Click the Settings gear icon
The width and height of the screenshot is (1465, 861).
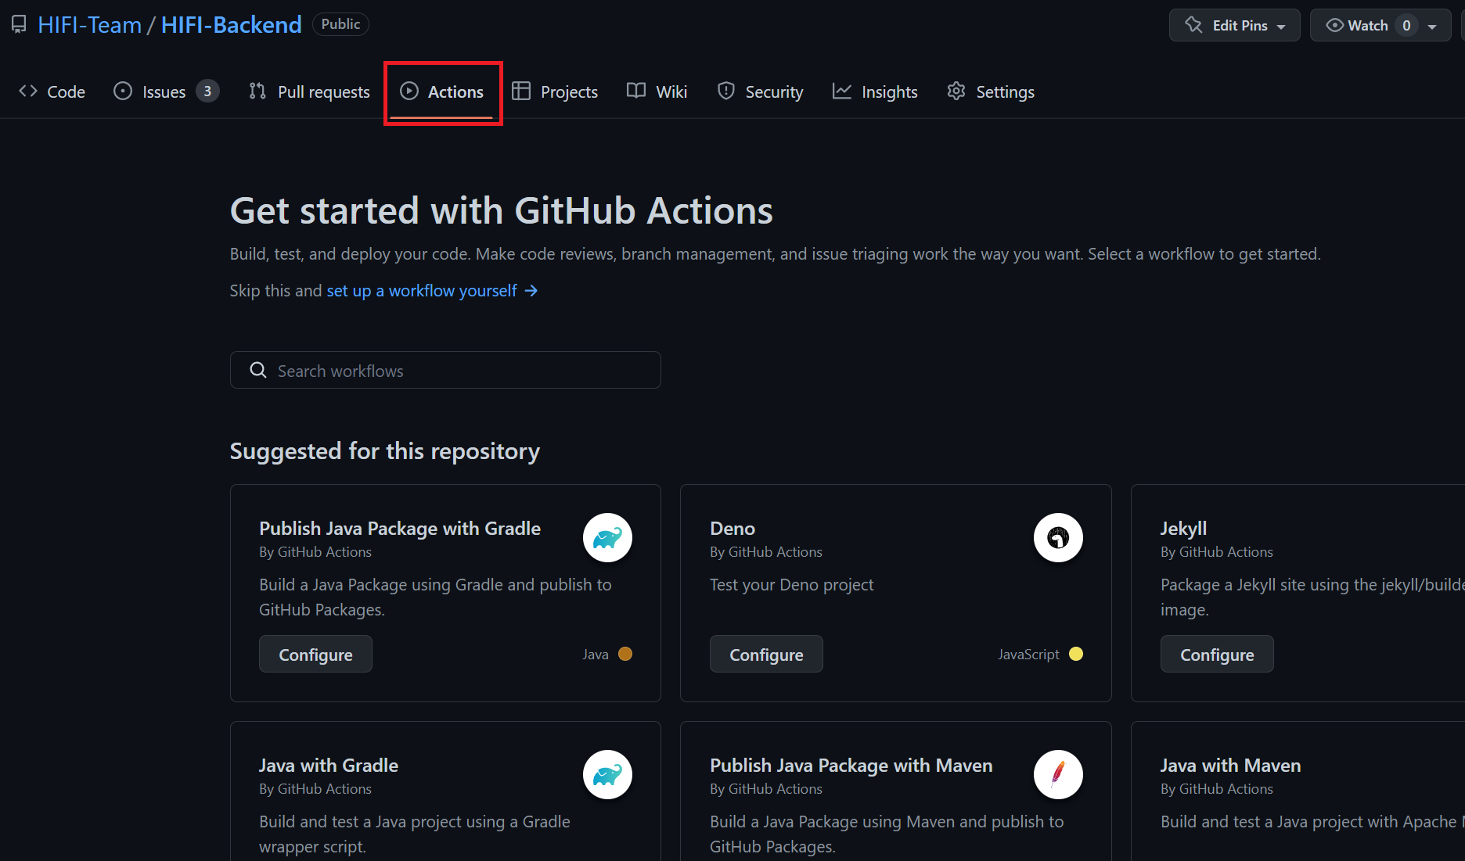click(x=956, y=91)
